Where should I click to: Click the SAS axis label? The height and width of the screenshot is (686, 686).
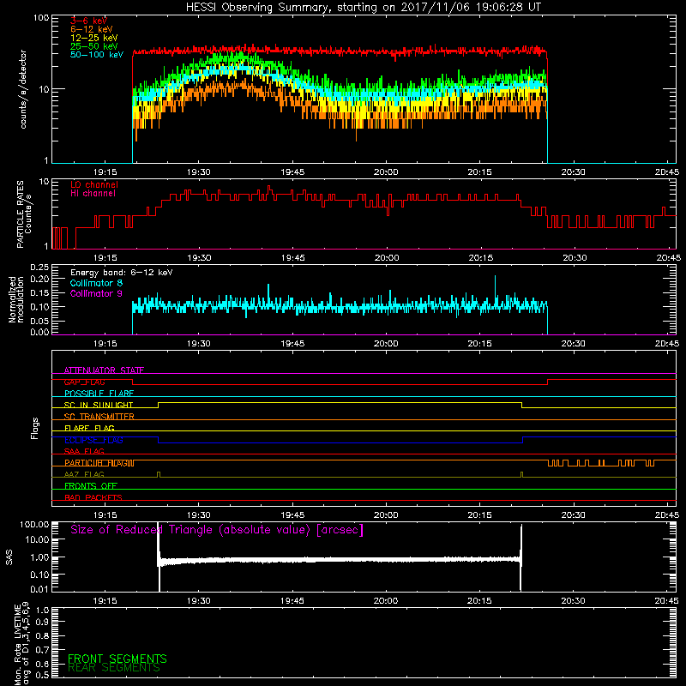coord(9,557)
